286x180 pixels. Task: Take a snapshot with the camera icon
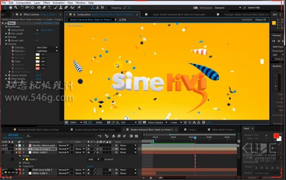[x=108, y=122]
